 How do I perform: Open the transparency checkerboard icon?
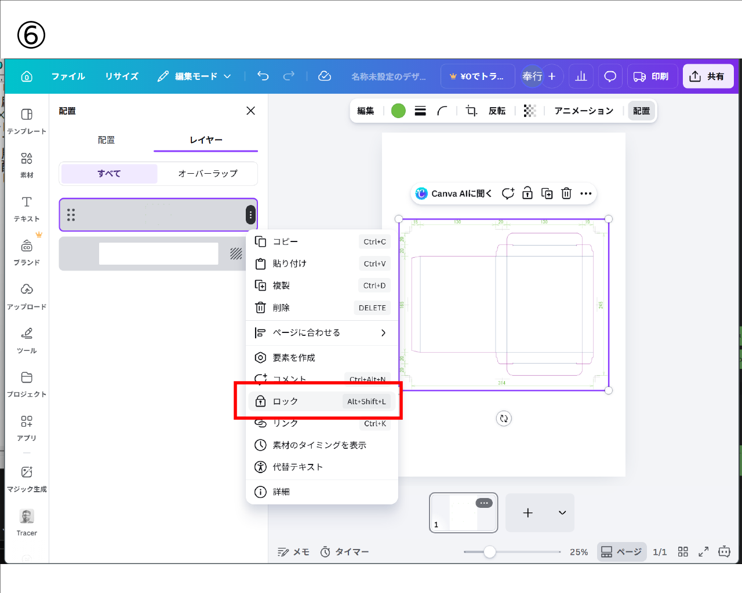(529, 111)
